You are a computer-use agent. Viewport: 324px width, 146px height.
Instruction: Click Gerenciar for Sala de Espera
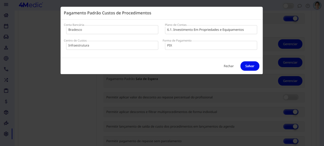pyautogui.click(x=290, y=81)
